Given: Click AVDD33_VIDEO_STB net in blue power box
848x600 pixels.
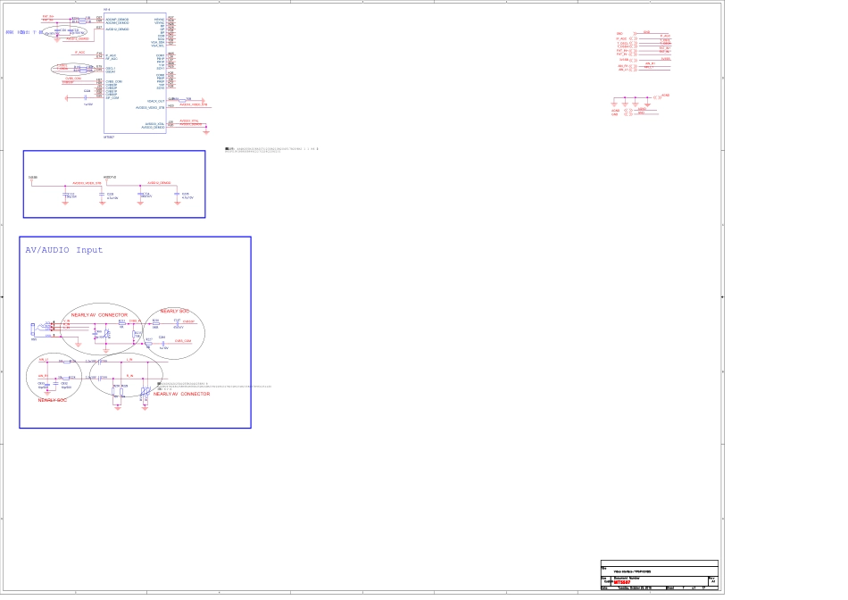Looking at the screenshot, I should click(x=87, y=183).
